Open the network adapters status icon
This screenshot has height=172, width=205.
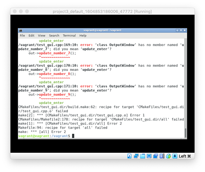point(136,156)
